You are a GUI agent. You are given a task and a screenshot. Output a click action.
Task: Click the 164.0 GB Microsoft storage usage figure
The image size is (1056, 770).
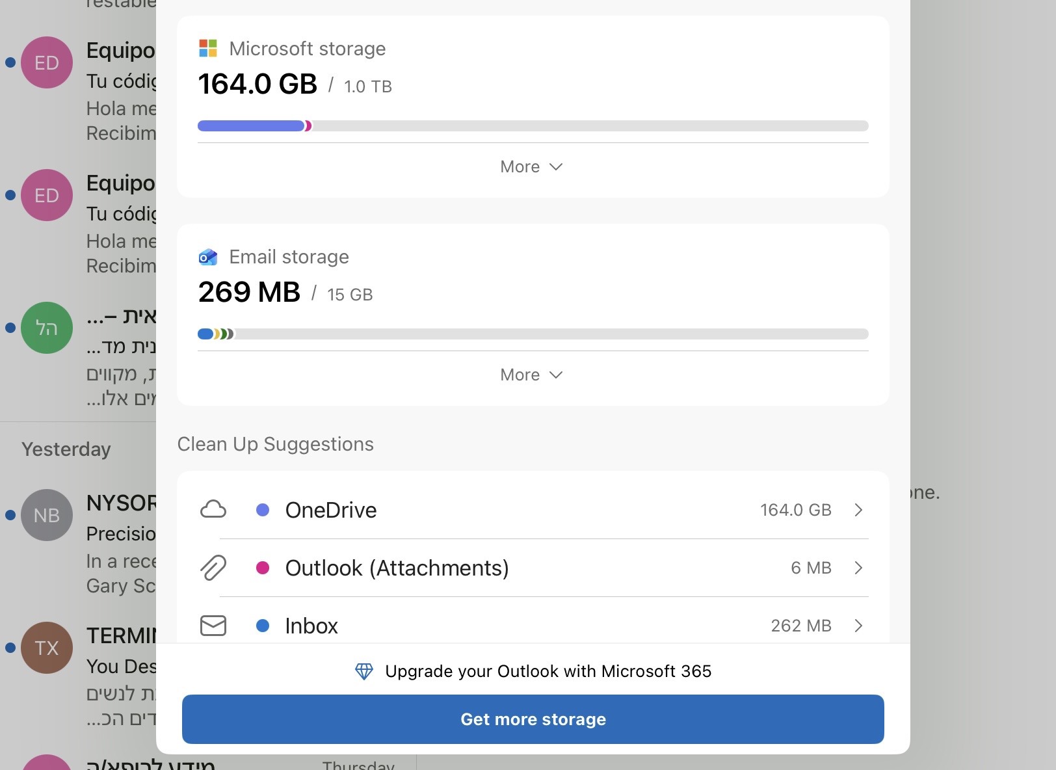point(257,84)
